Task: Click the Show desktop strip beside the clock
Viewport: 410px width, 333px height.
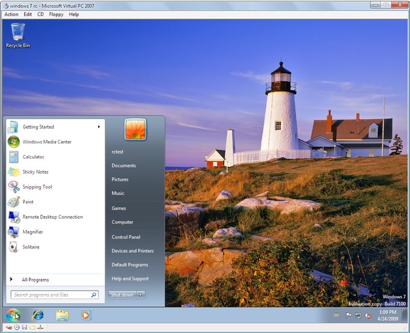Action: pos(405,315)
